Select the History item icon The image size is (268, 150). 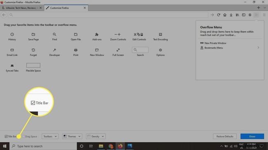tap(12, 35)
